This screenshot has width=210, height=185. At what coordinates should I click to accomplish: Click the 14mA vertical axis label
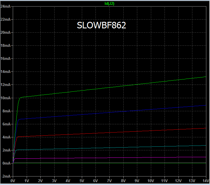[5, 72]
